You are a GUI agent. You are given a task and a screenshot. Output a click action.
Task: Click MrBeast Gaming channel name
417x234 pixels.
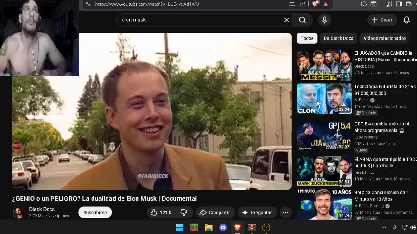click(369, 206)
